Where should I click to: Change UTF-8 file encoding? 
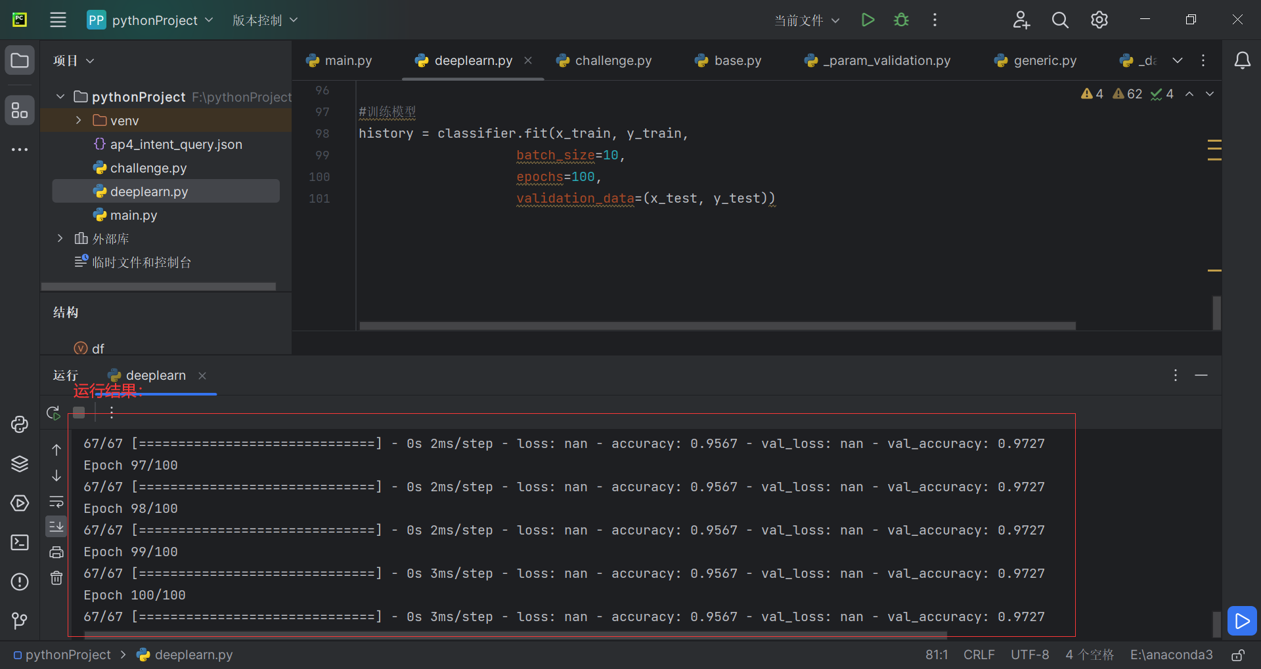click(x=1030, y=655)
